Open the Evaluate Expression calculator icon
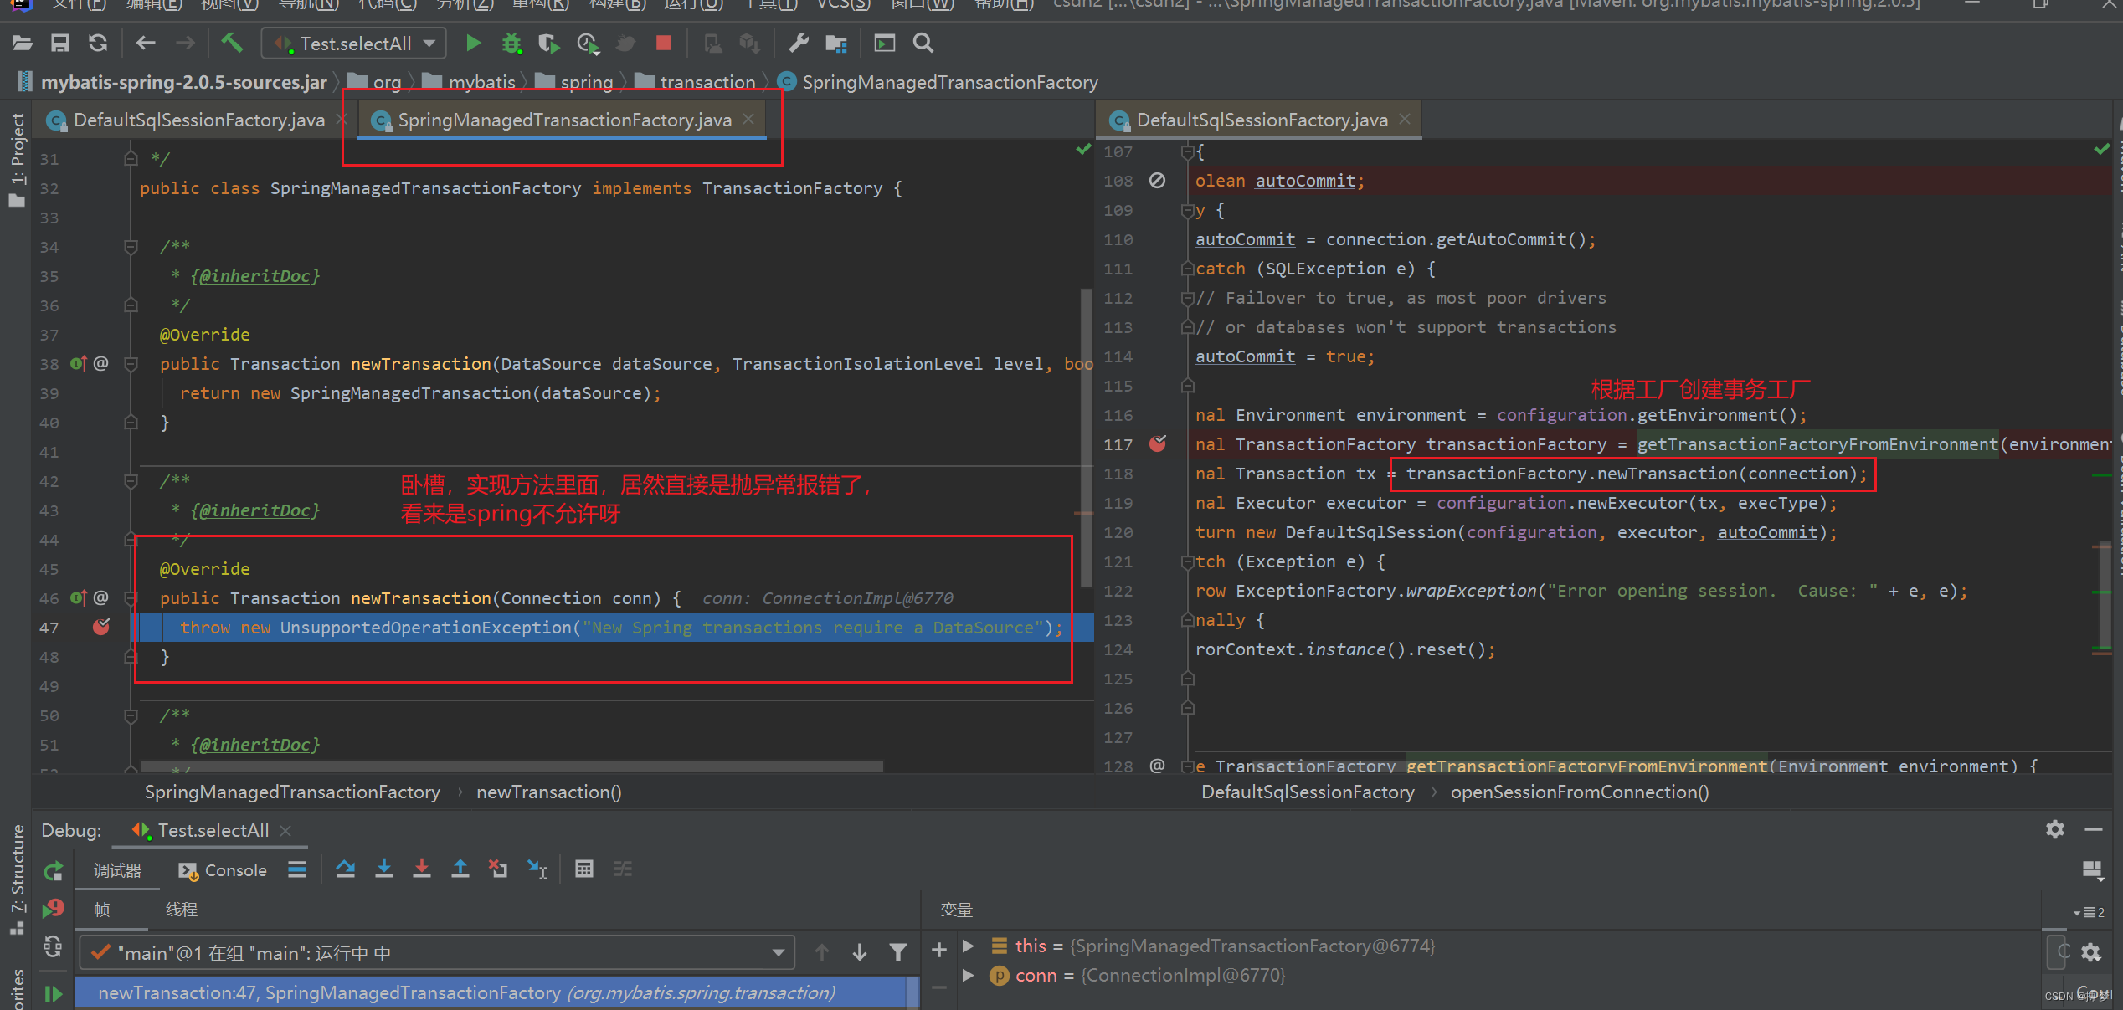2123x1010 pixels. (x=584, y=869)
